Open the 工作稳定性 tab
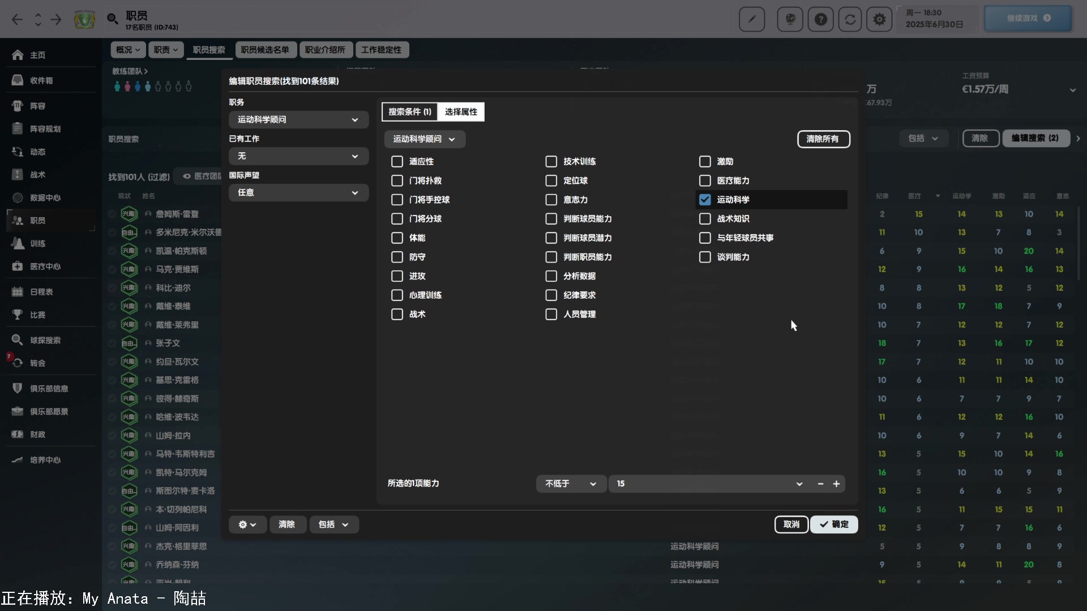 click(x=382, y=50)
